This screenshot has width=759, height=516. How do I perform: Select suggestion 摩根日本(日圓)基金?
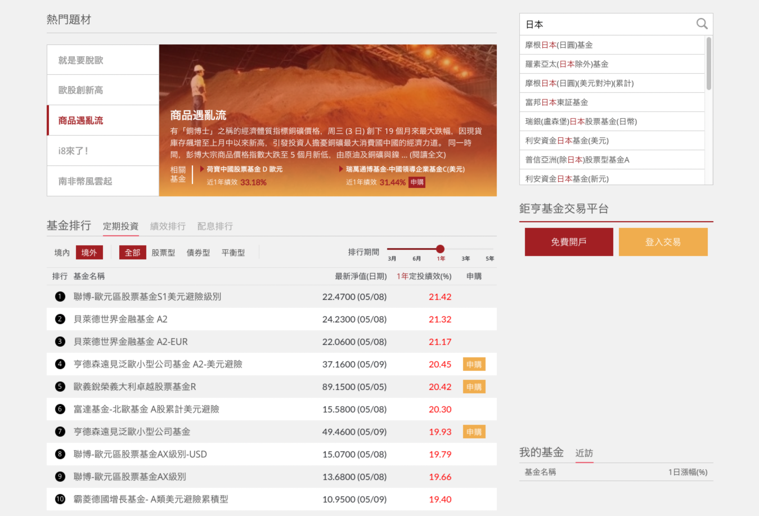tap(612, 45)
